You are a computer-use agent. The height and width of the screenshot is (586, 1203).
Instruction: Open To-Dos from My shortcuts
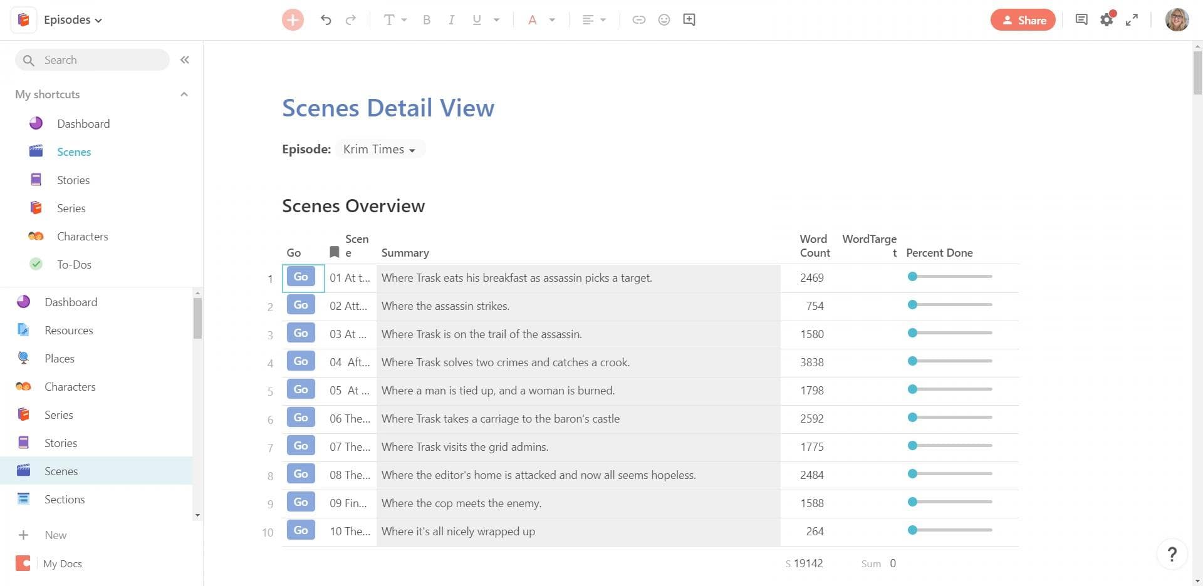74,265
